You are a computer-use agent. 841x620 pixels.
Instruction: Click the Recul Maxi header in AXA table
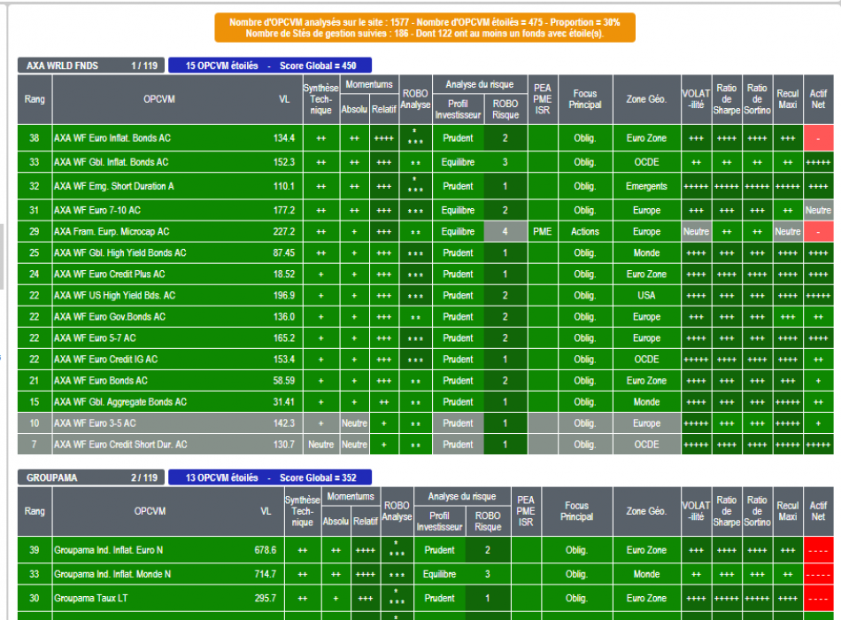point(788,99)
